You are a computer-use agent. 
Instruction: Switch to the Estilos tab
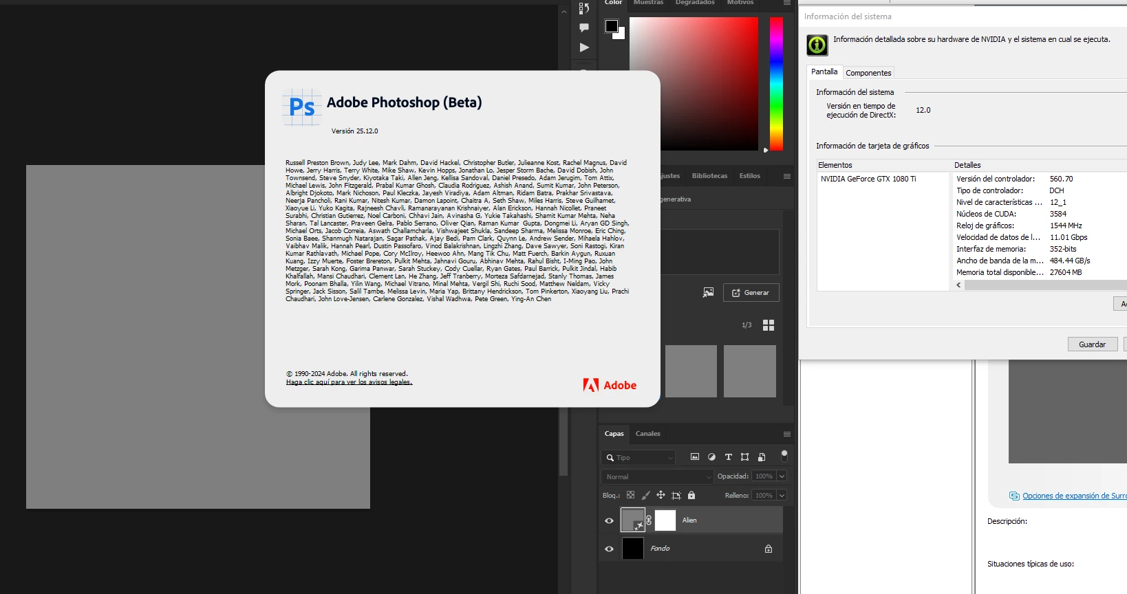(750, 176)
